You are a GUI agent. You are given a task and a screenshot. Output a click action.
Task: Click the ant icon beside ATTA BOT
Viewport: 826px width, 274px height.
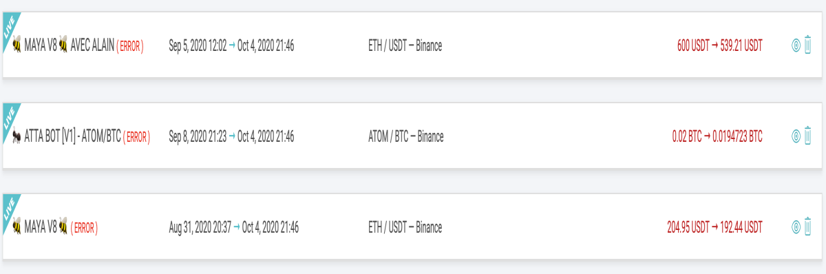(17, 137)
